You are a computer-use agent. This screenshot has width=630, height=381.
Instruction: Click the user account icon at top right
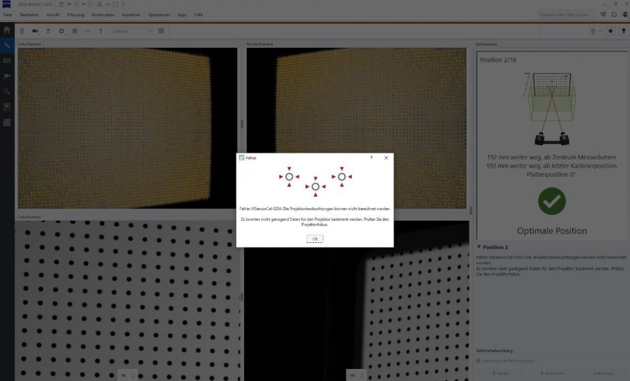coord(624,14)
